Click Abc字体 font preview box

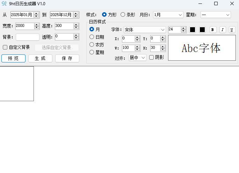point(202,48)
